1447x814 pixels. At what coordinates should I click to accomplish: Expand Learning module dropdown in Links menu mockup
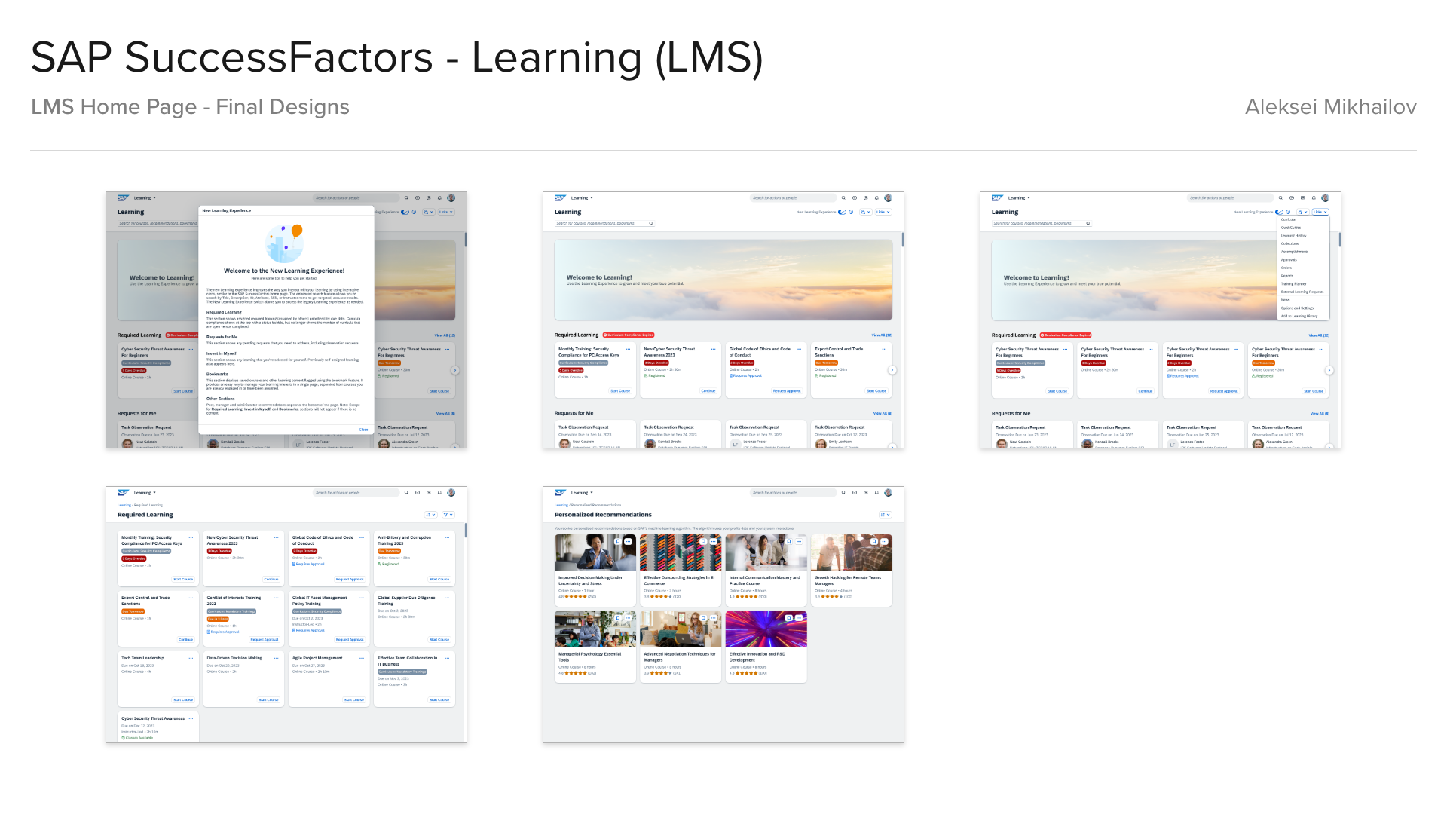point(1019,198)
